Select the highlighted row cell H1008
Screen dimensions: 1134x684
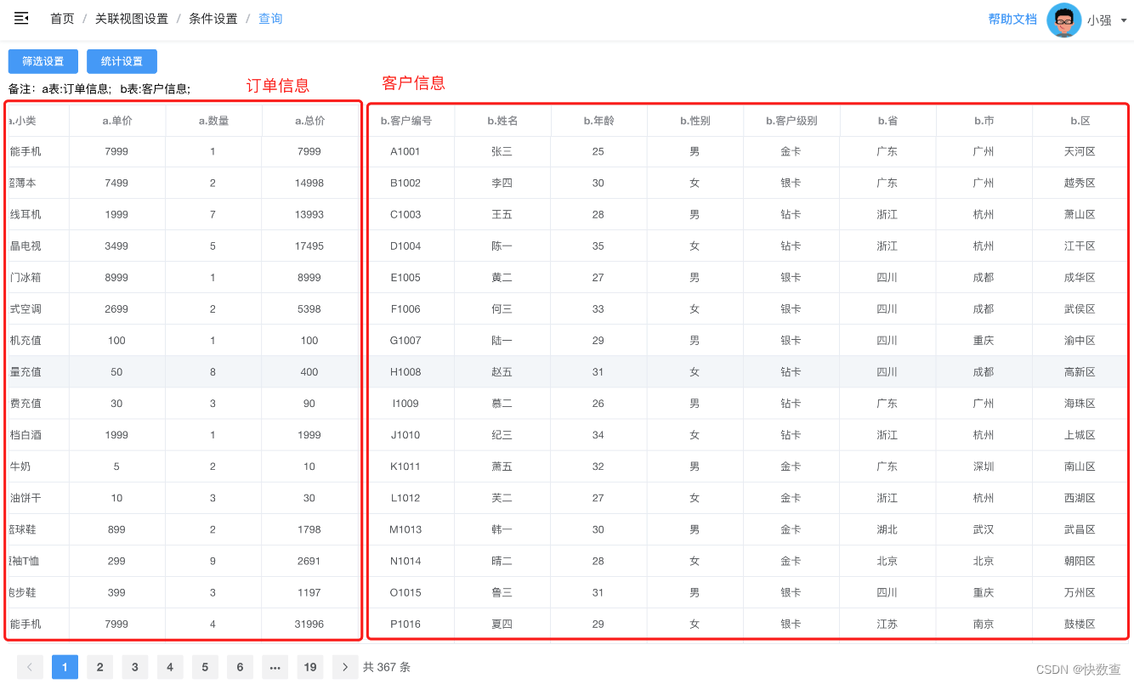[x=405, y=371]
